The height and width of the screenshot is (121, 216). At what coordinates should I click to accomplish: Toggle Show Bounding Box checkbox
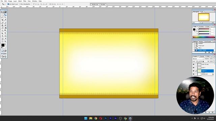[x=20, y=4]
